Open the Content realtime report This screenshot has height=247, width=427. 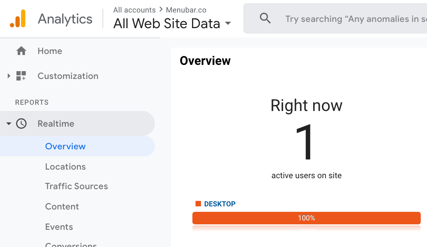click(62, 206)
